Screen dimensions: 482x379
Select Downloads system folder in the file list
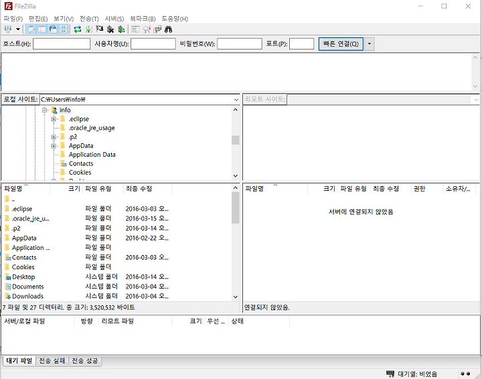(x=27, y=297)
